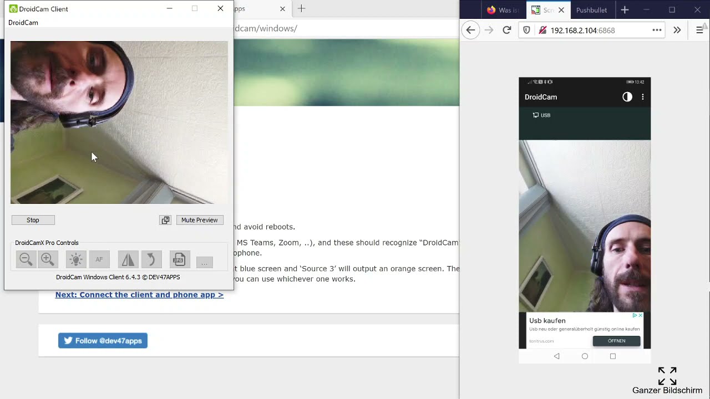Close the background browser tab
Image resolution: width=710 pixels, height=399 pixels.
click(x=282, y=9)
